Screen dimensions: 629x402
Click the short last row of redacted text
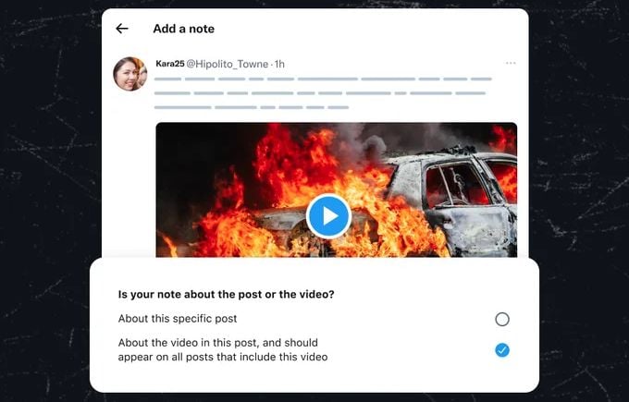click(x=252, y=107)
